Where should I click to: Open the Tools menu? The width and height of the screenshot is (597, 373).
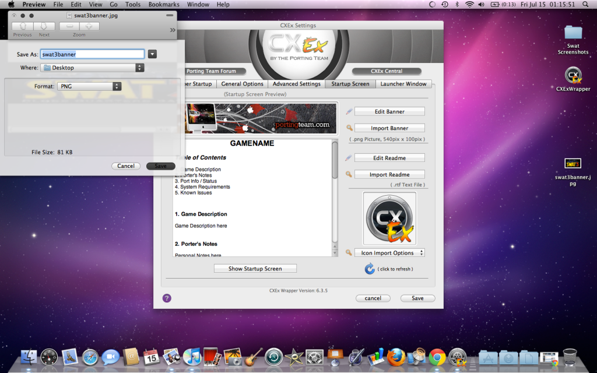pyautogui.click(x=133, y=5)
